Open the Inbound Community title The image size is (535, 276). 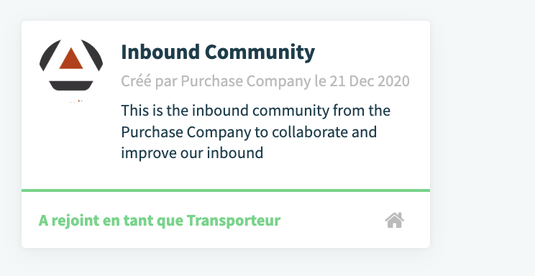coord(218,52)
